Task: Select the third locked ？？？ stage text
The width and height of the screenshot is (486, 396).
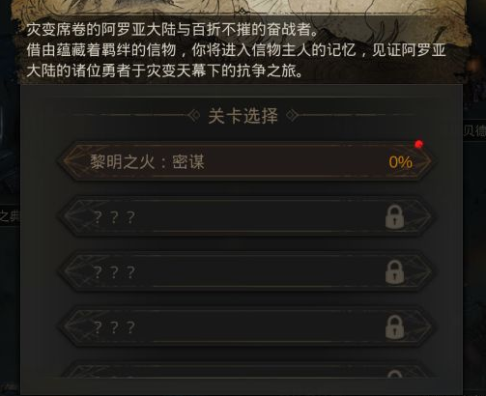Action: pyautogui.click(x=114, y=327)
